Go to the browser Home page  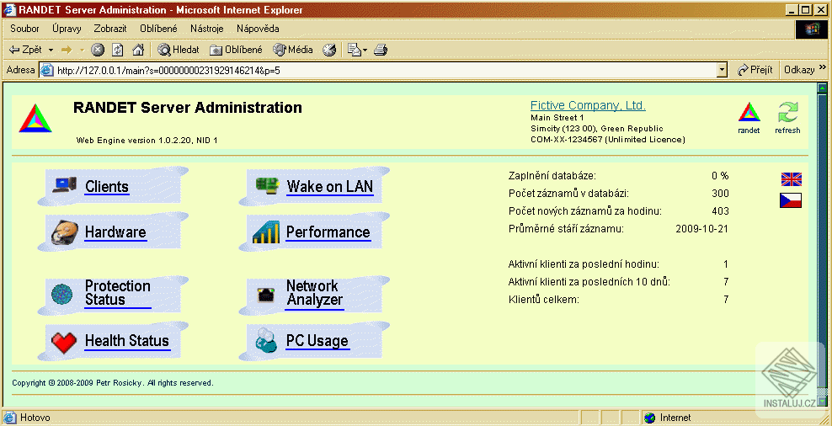(x=138, y=50)
